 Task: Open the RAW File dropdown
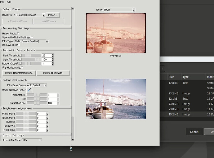[29, 15]
